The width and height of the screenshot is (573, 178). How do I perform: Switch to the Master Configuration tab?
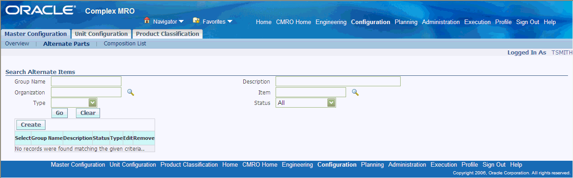35,34
